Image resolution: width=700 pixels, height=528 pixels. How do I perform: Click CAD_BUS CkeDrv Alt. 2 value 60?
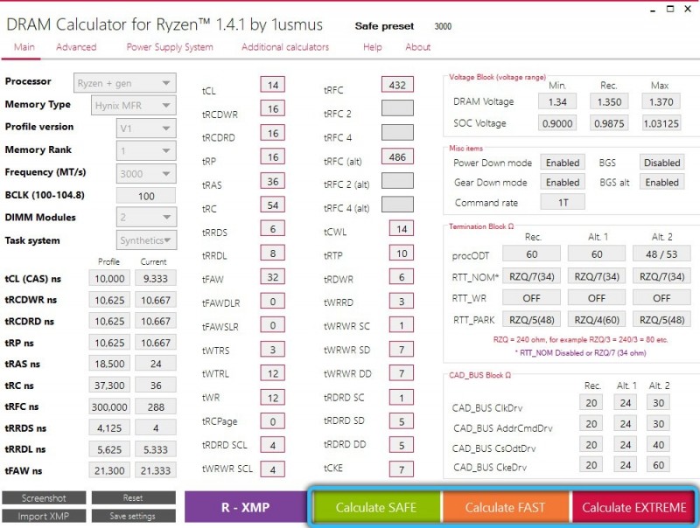click(659, 465)
